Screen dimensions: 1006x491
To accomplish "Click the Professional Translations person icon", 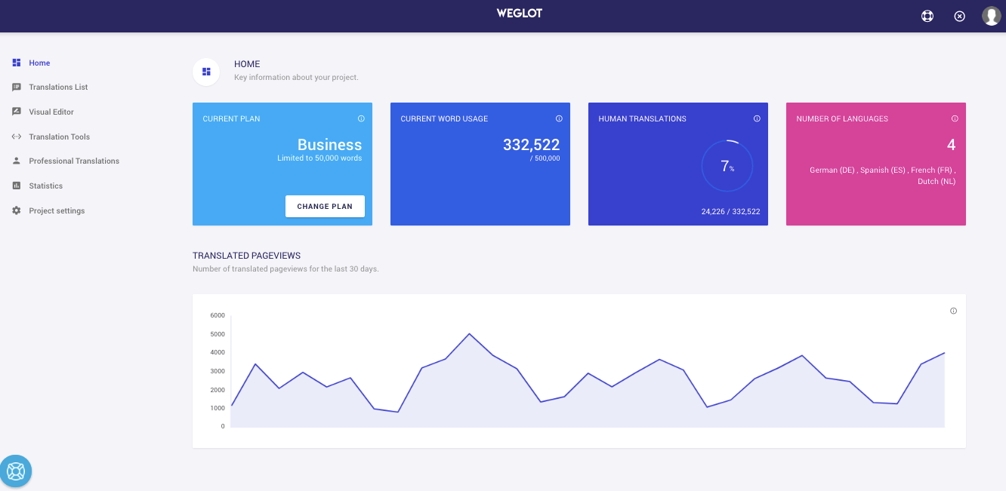I will pos(17,161).
